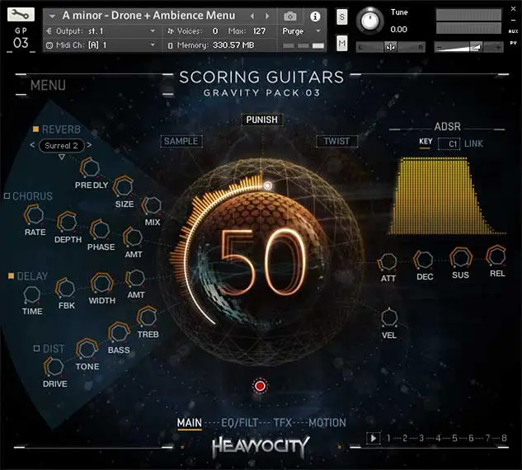The height and width of the screenshot is (470, 522).
Task: Toggle the DELAY effect on/off
Action: (11, 276)
